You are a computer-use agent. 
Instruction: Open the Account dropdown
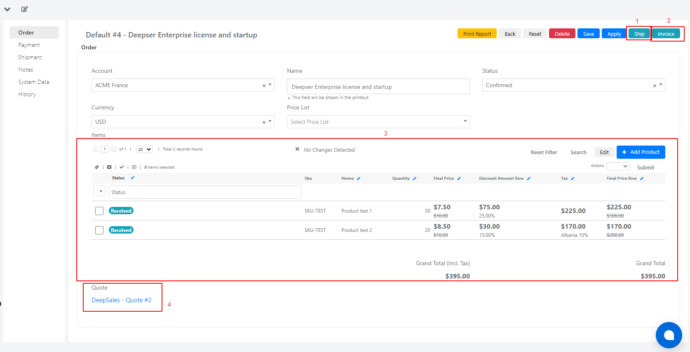[x=183, y=85]
